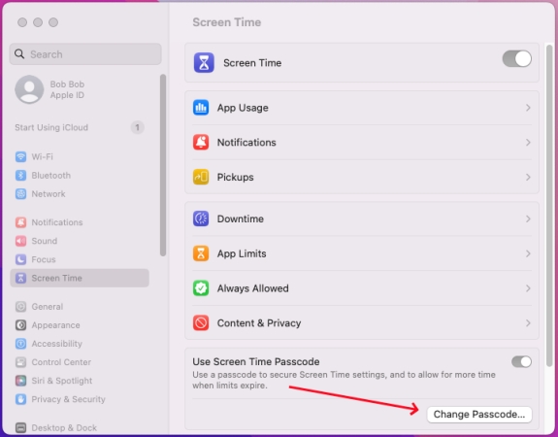Click the Change Passcode button

point(479,415)
